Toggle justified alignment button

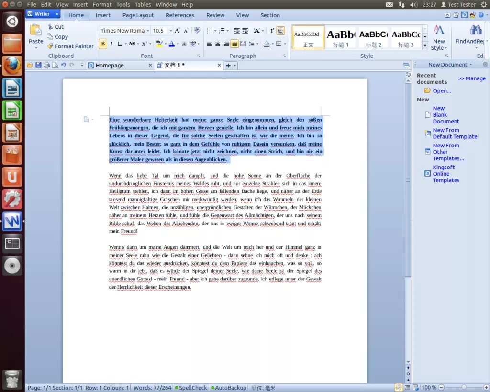pos(234,44)
